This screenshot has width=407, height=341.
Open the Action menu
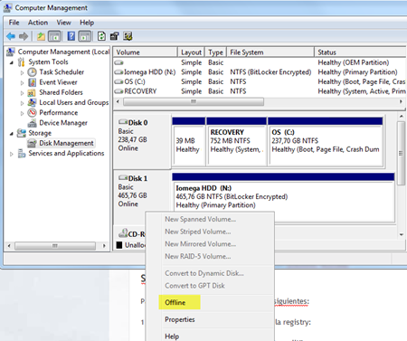point(38,23)
